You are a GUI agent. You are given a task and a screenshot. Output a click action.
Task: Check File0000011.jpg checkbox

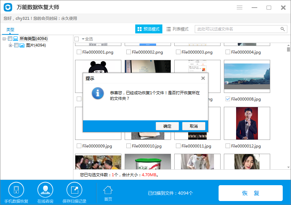tap(178, 146)
